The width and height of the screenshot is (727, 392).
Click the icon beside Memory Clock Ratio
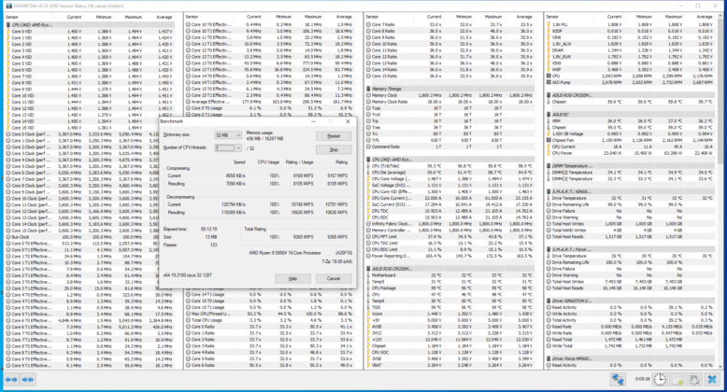(x=368, y=102)
